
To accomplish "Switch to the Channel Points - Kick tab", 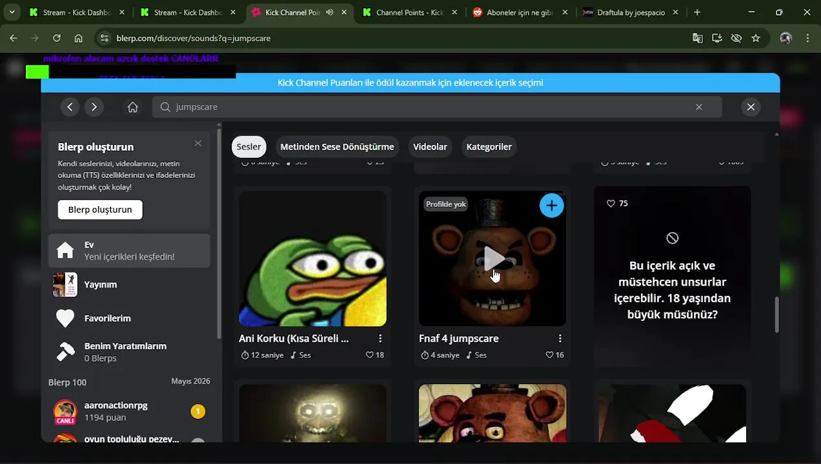I will [x=411, y=12].
